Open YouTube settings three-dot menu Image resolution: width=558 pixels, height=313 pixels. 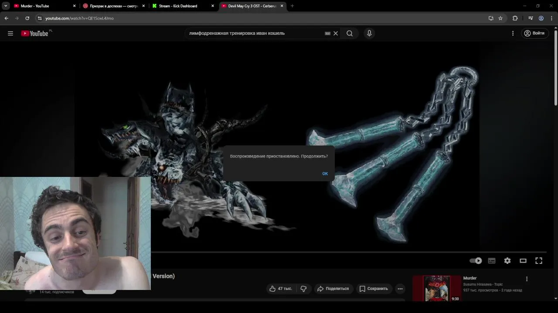click(513, 33)
